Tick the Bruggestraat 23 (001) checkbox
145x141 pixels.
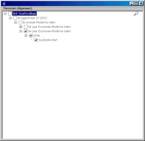15,18
